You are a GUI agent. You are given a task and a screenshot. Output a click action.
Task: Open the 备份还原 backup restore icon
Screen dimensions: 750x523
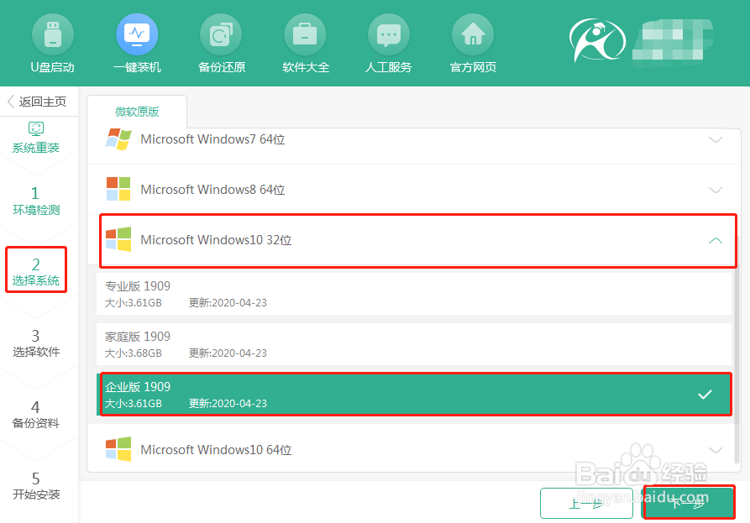(x=221, y=35)
